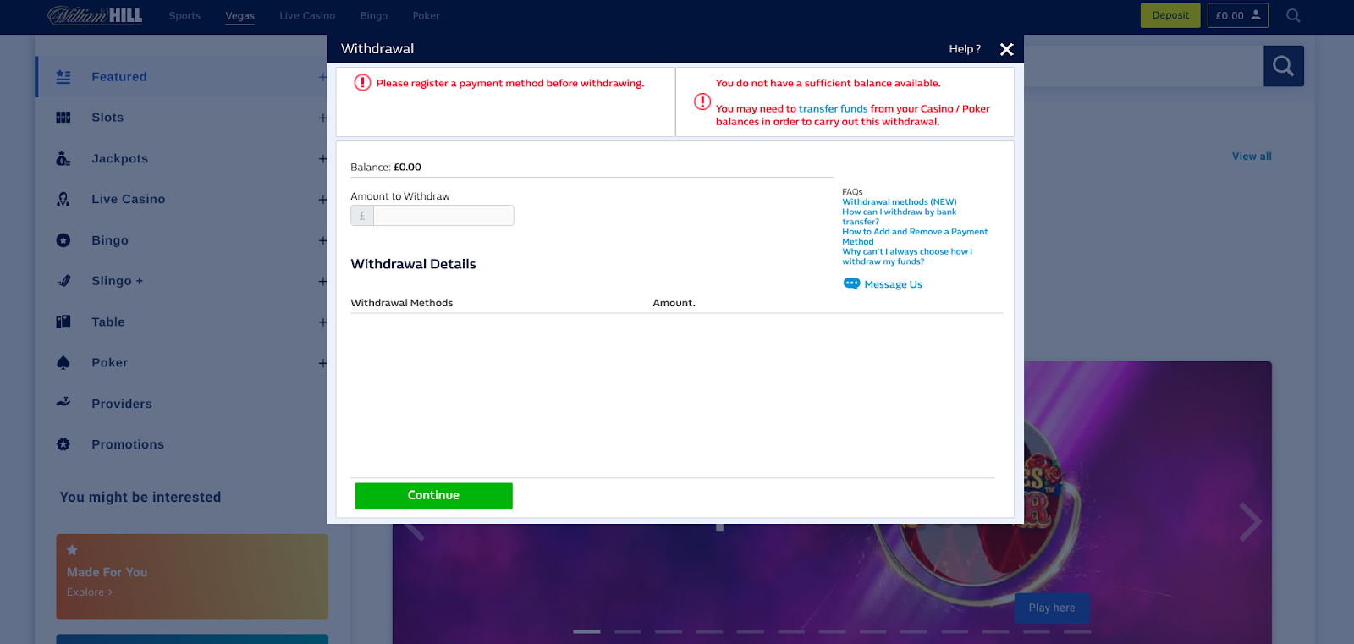Expand the Poker category
Image resolution: width=1354 pixels, height=644 pixels.
tap(322, 363)
